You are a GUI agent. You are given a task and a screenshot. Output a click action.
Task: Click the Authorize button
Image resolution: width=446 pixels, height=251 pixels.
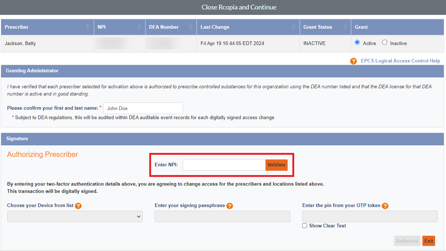coord(407,241)
